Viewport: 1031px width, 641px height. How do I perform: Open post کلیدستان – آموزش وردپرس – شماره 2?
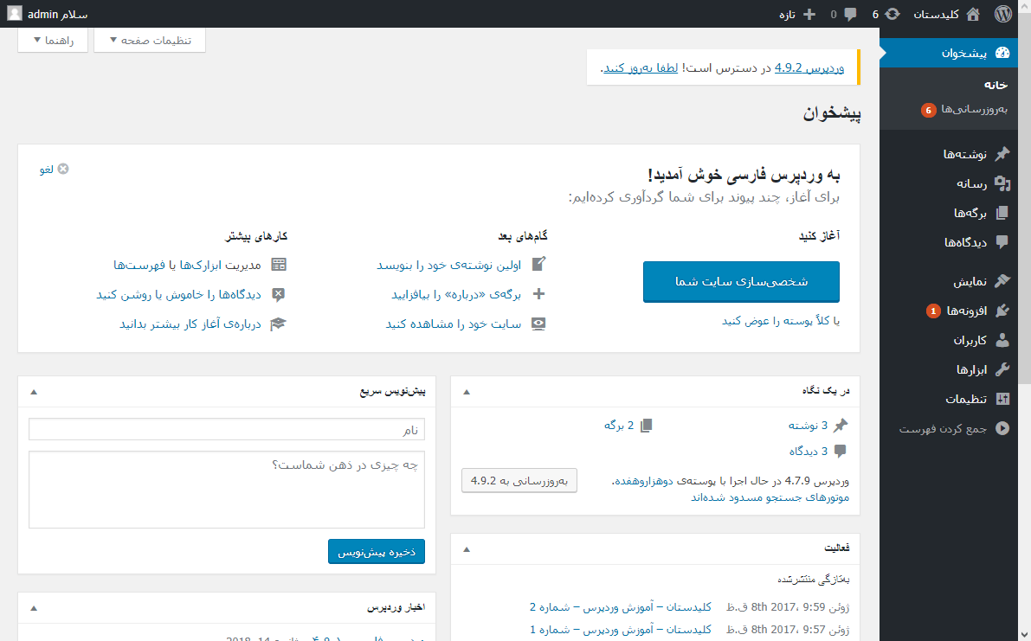(x=621, y=607)
